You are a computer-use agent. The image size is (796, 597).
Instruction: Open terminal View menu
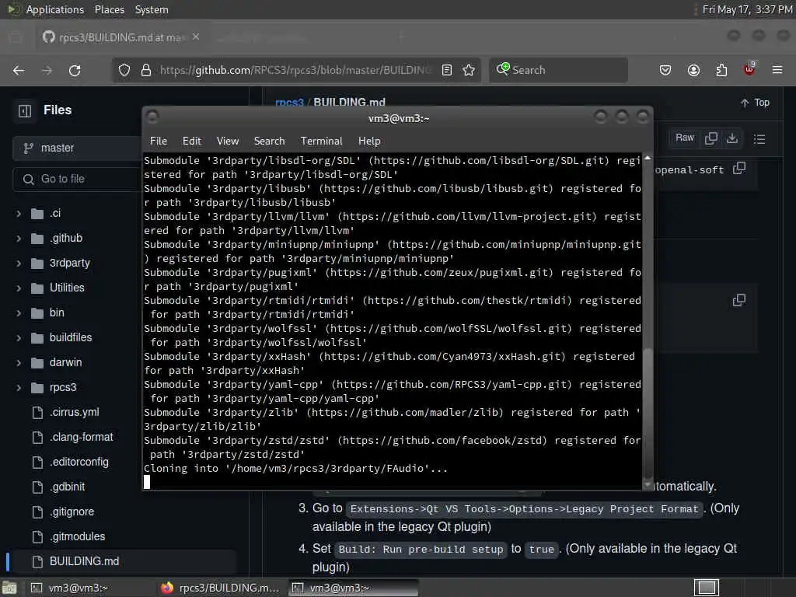coord(228,141)
